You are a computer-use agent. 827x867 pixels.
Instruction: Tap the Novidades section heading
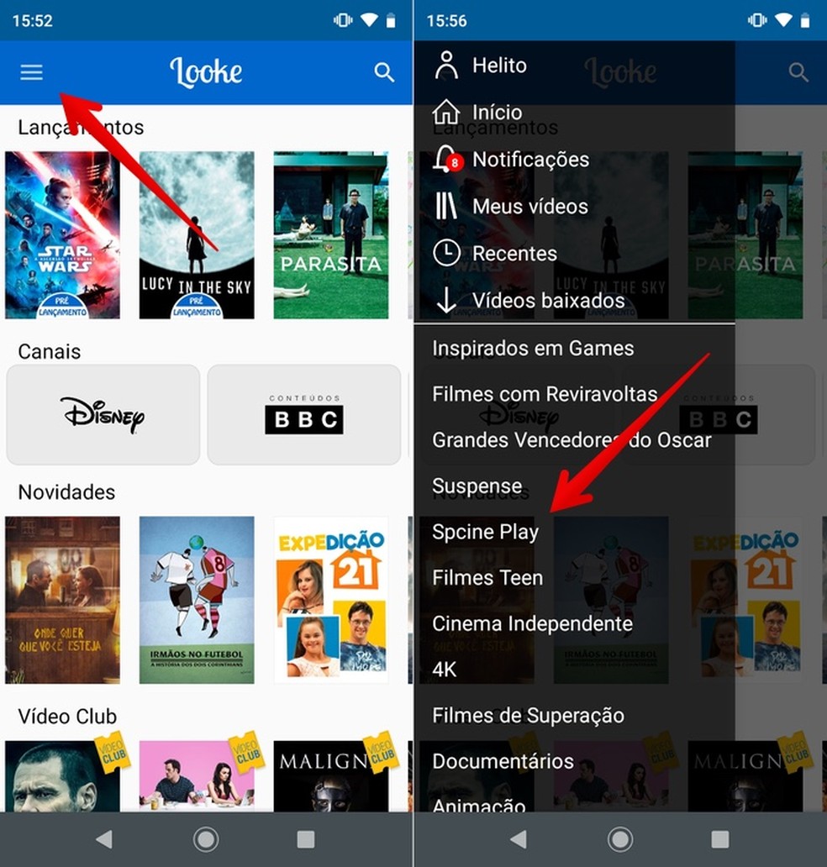[66, 492]
